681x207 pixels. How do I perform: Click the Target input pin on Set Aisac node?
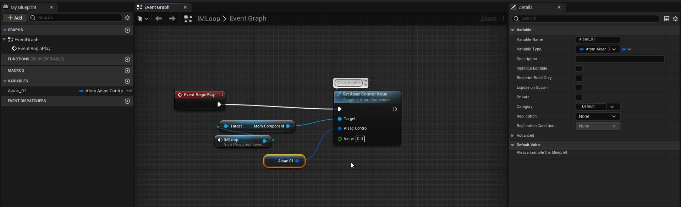(x=340, y=119)
